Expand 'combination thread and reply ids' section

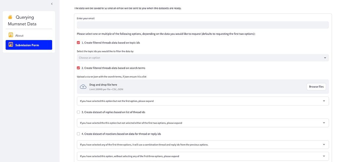tap(203, 145)
